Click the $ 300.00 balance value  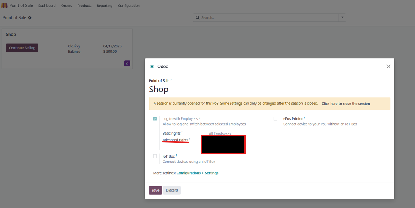[x=110, y=52]
